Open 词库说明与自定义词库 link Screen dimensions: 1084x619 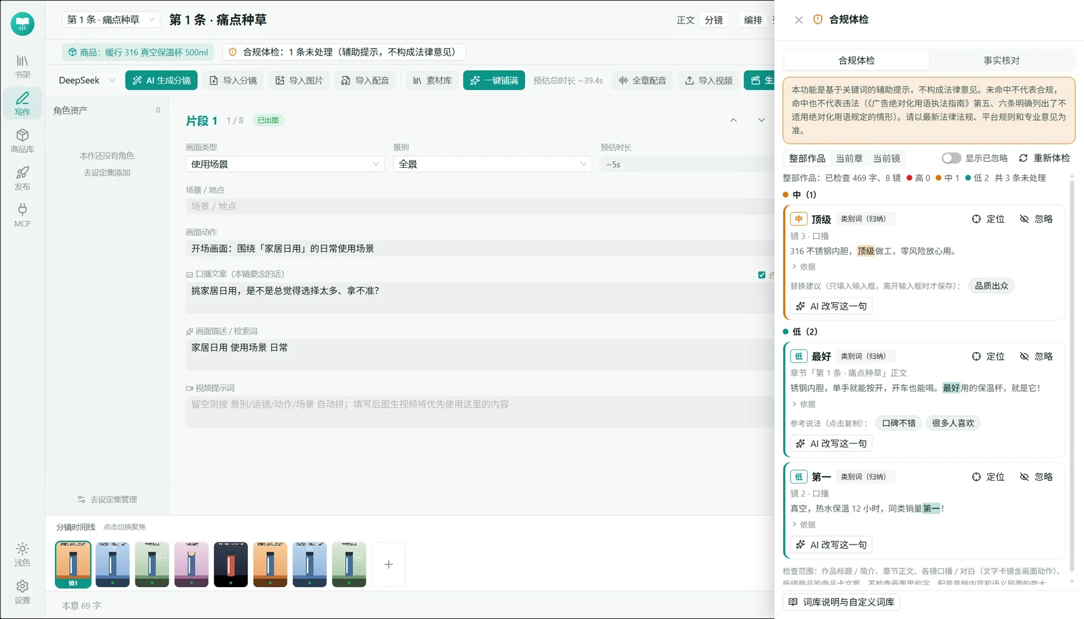pyautogui.click(x=841, y=601)
